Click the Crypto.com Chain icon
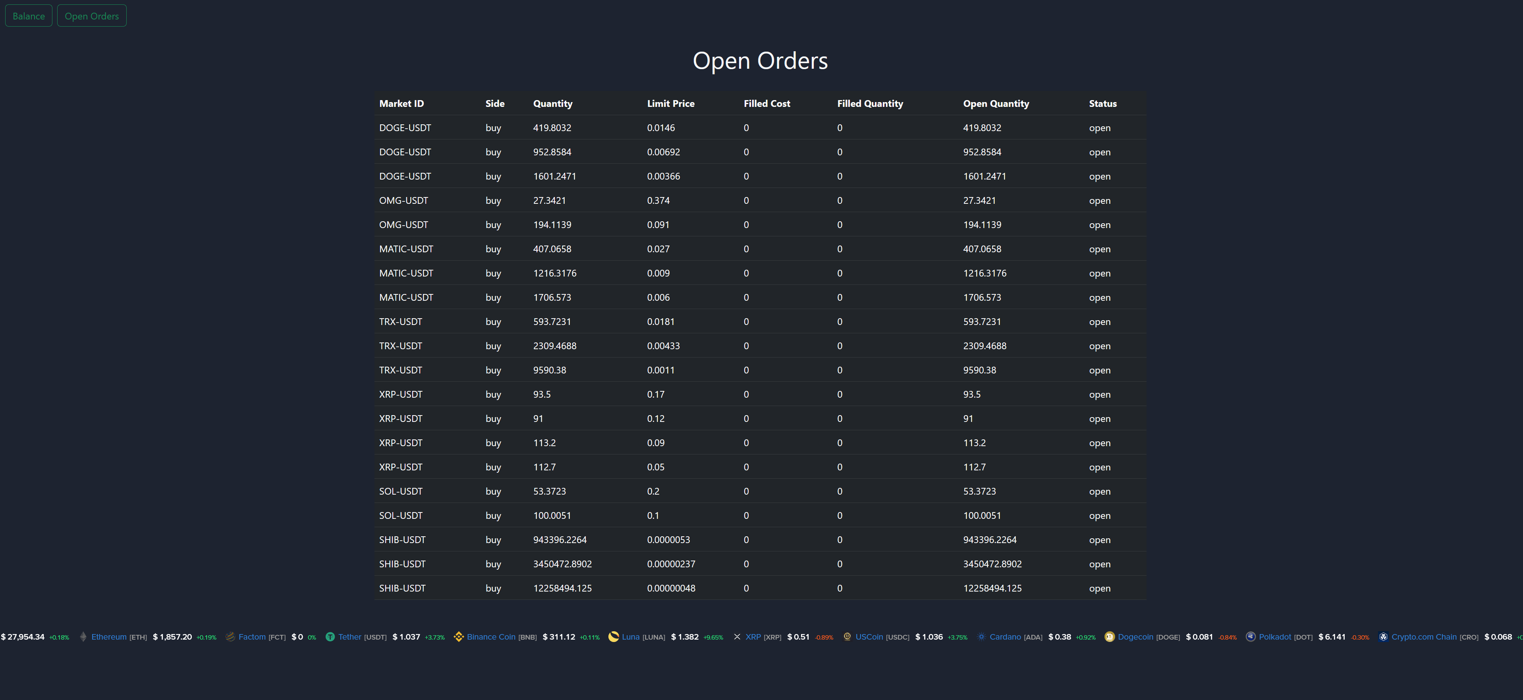1523x700 pixels. 1384,637
